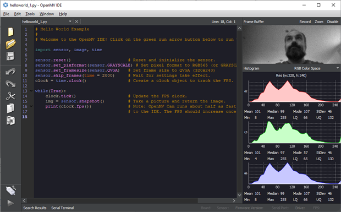Minimize the OpenMV IDE window
341x212 pixels.
(x=304, y=5)
